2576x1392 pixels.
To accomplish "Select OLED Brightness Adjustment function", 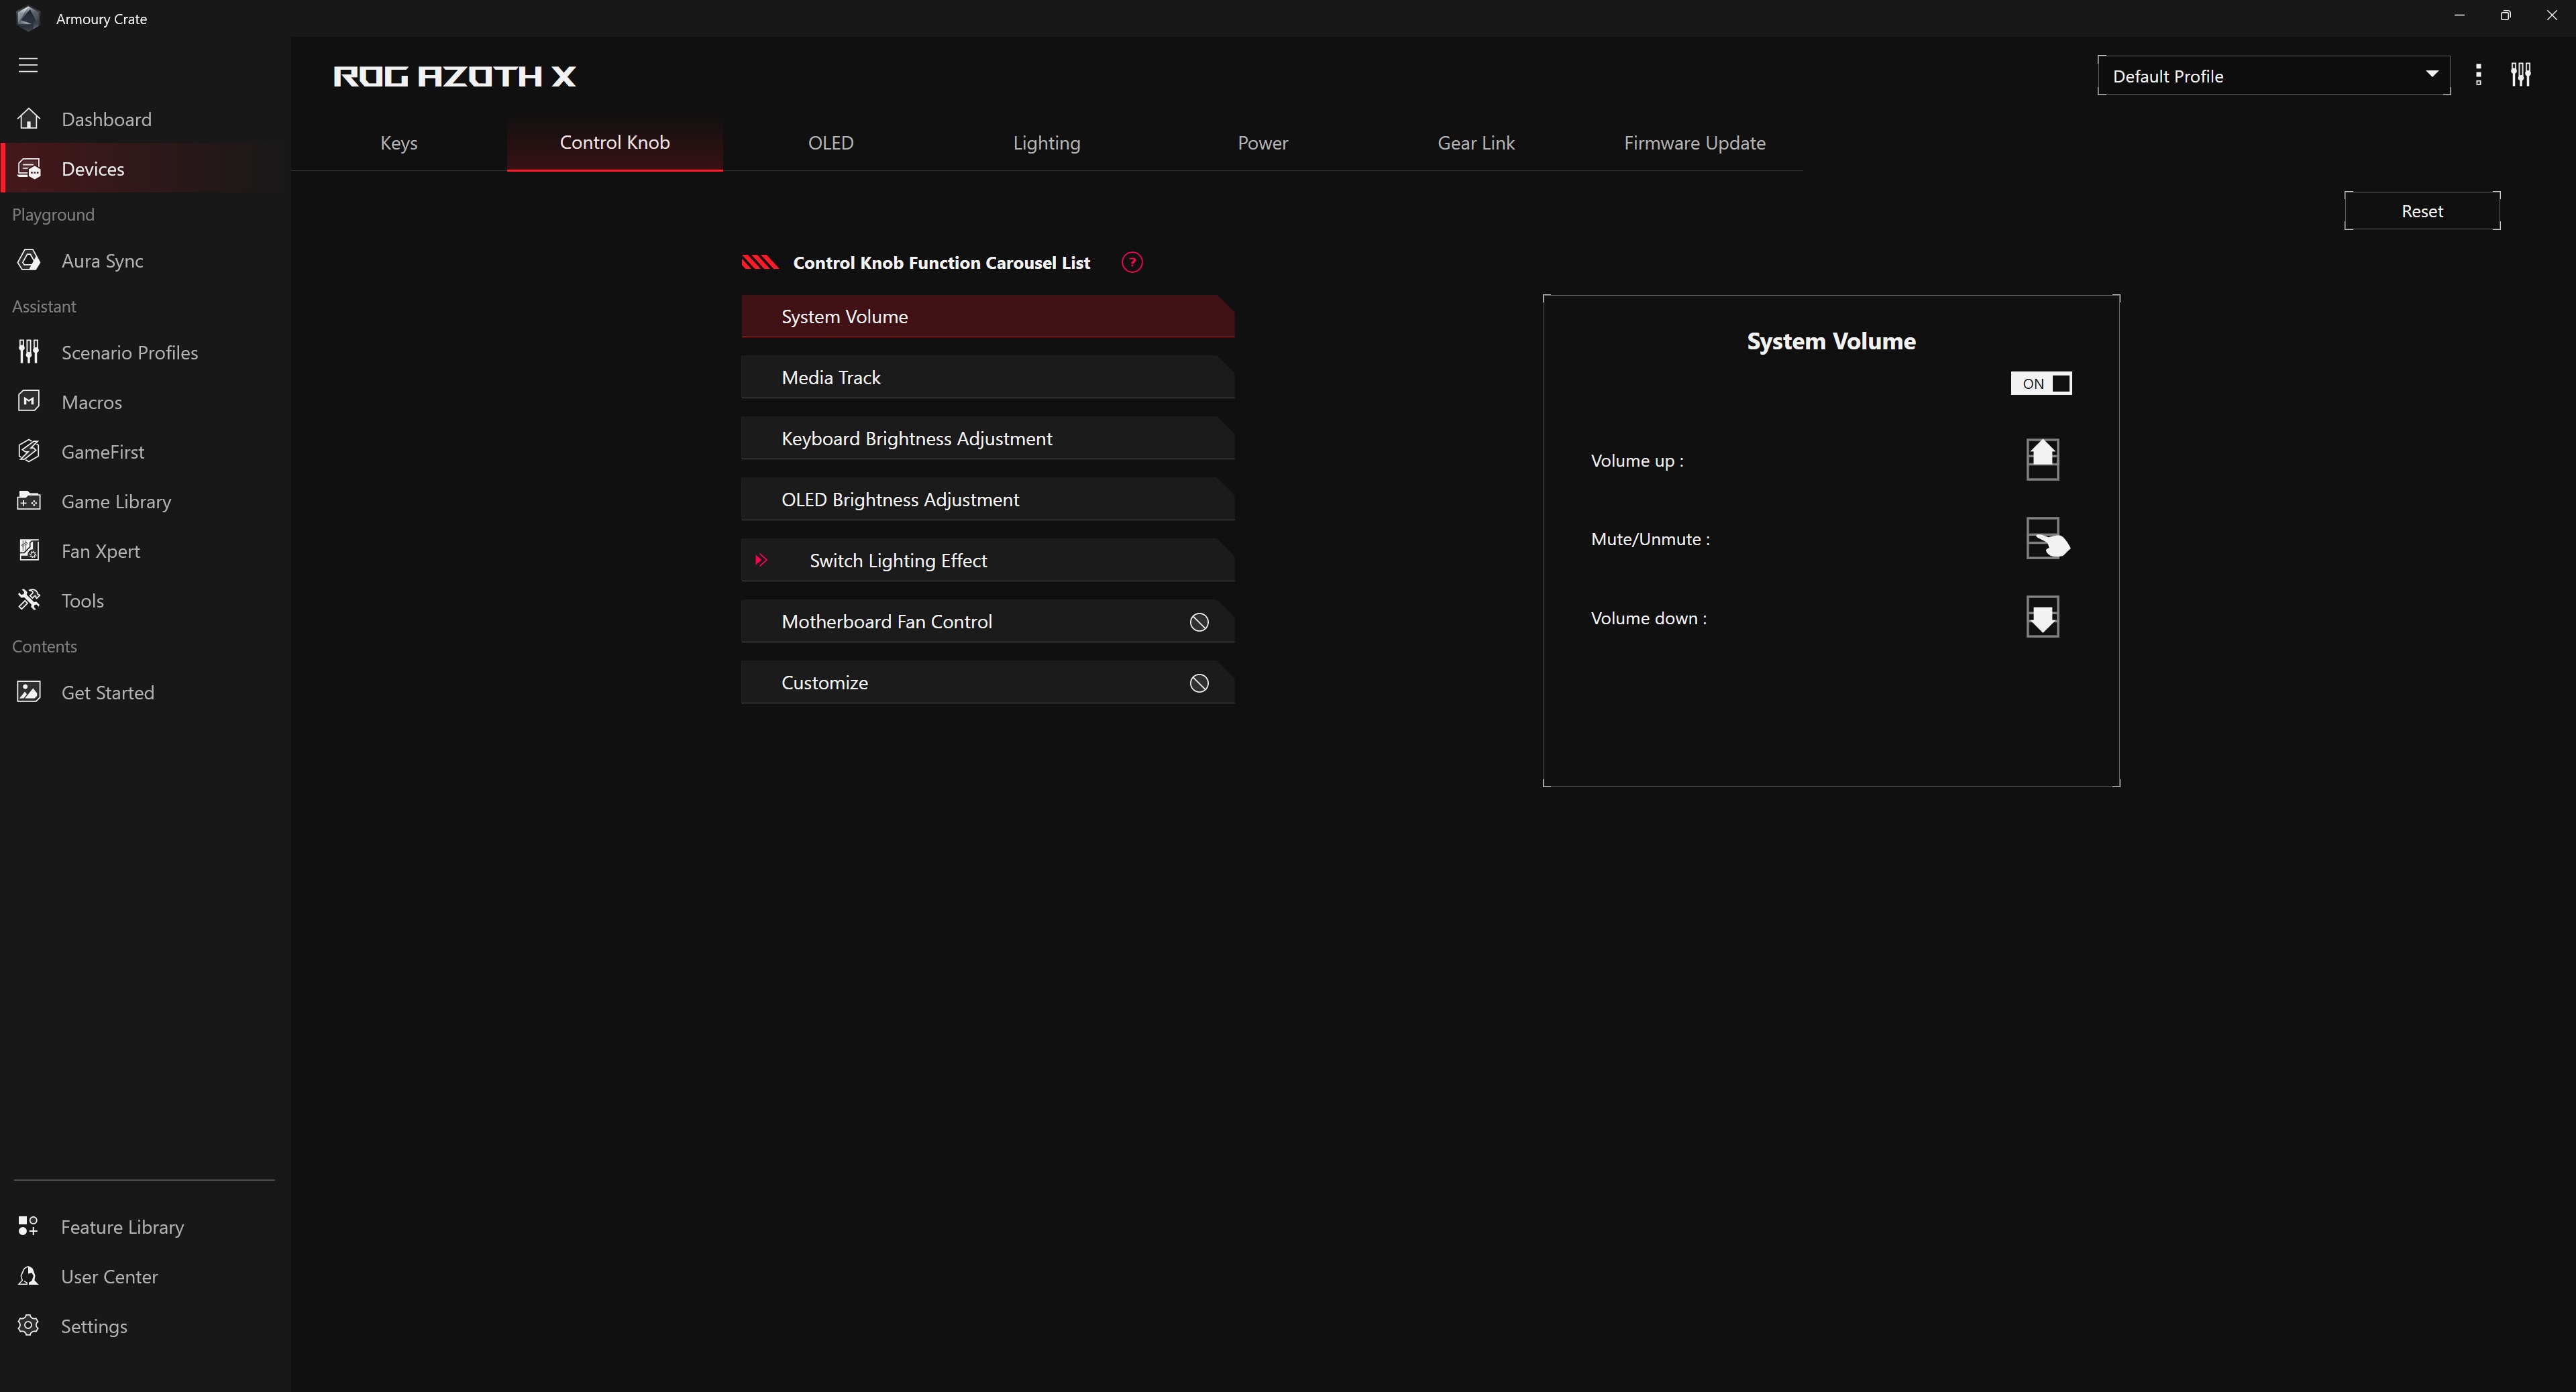I will (x=988, y=500).
